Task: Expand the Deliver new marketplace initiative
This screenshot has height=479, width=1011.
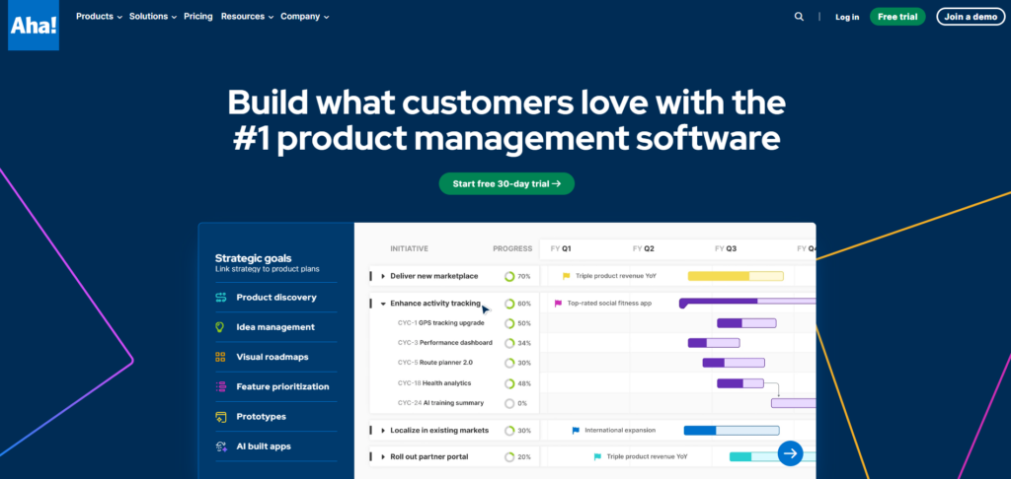Action: pyautogui.click(x=383, y=276)
